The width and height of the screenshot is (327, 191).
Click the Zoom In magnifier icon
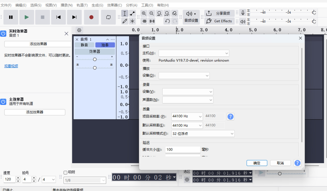coord(144,13)
